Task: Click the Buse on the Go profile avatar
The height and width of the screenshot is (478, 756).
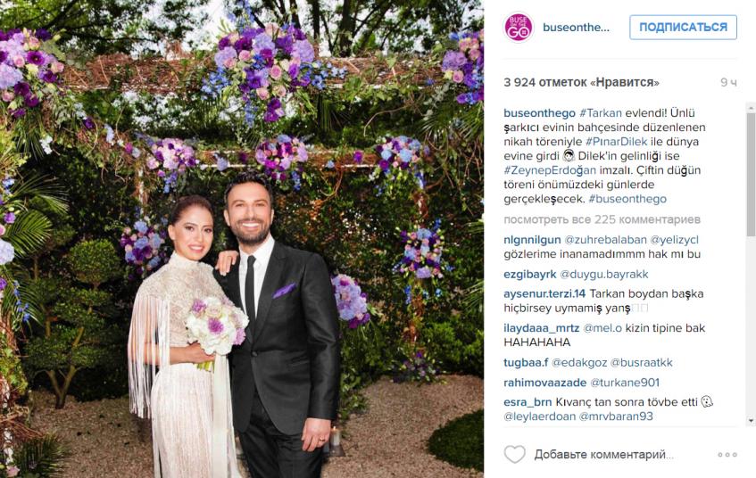Action: [519, 28]
